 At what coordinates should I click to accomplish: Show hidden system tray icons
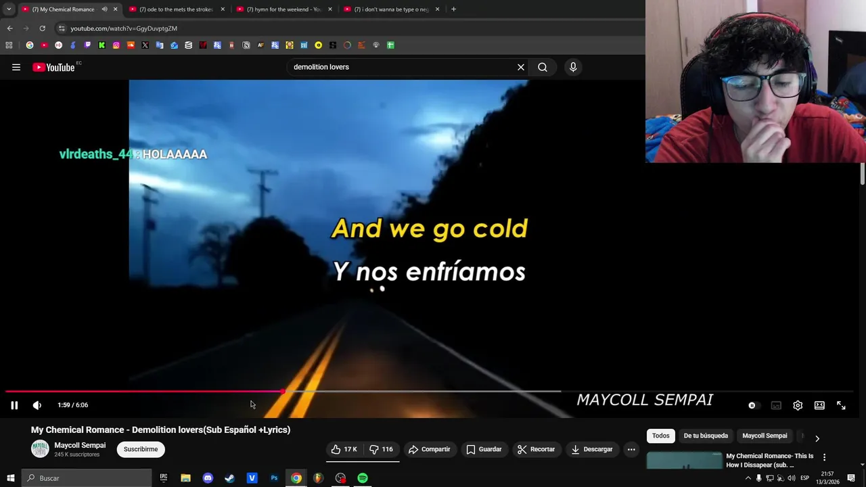pyautogui.click(x=748, y=478)
